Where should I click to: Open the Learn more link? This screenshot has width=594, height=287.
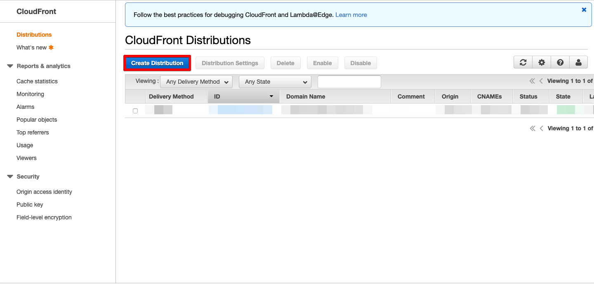click(351, 14)
